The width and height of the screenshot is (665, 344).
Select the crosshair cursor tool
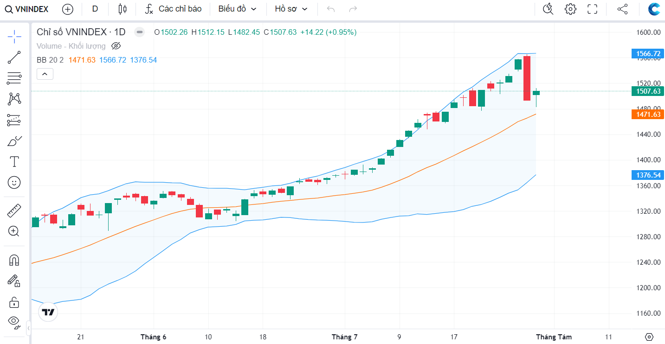(14, 36)
